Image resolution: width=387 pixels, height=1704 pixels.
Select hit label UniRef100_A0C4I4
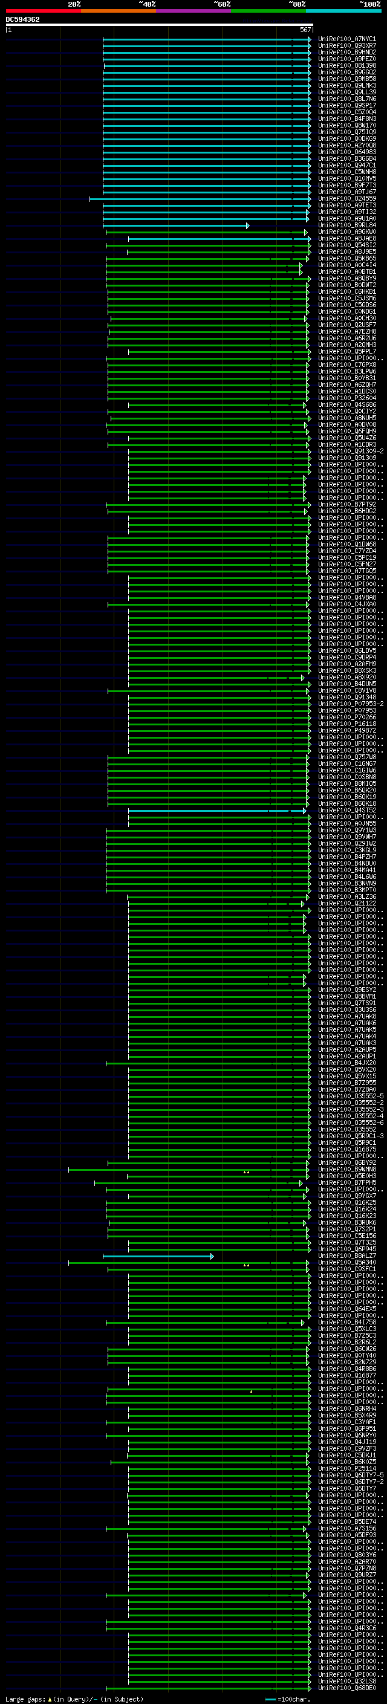[x=346, y=265]
